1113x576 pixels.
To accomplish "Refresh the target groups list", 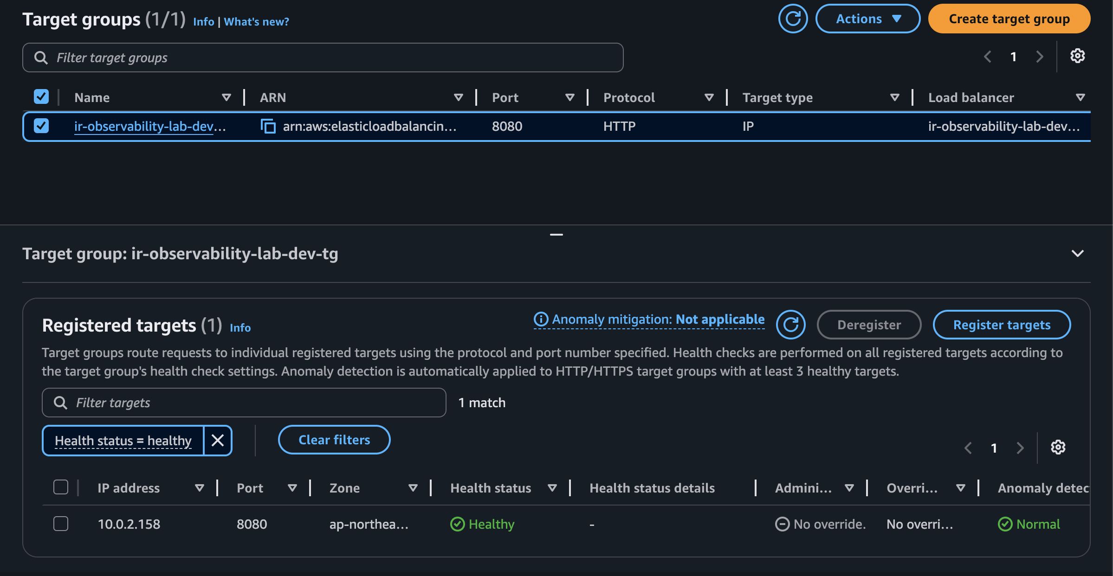I will (793, 19).
